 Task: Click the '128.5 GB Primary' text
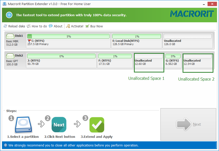[123, 44]
